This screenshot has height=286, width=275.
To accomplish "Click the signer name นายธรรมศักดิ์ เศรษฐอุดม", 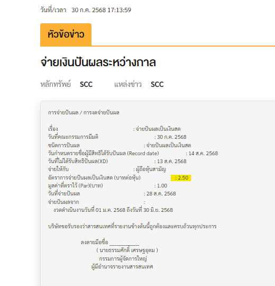I will (127, 250).
